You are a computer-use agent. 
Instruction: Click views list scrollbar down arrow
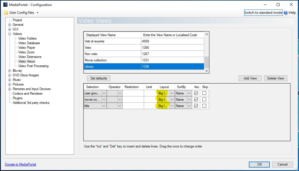pyautogui.click(x=206, y=71)
